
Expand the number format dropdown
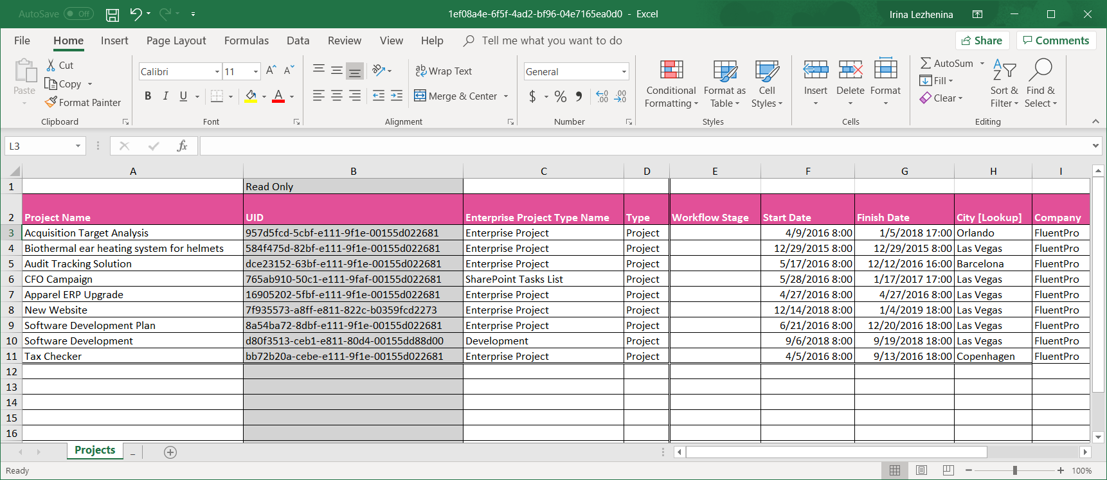coord(624,71)
